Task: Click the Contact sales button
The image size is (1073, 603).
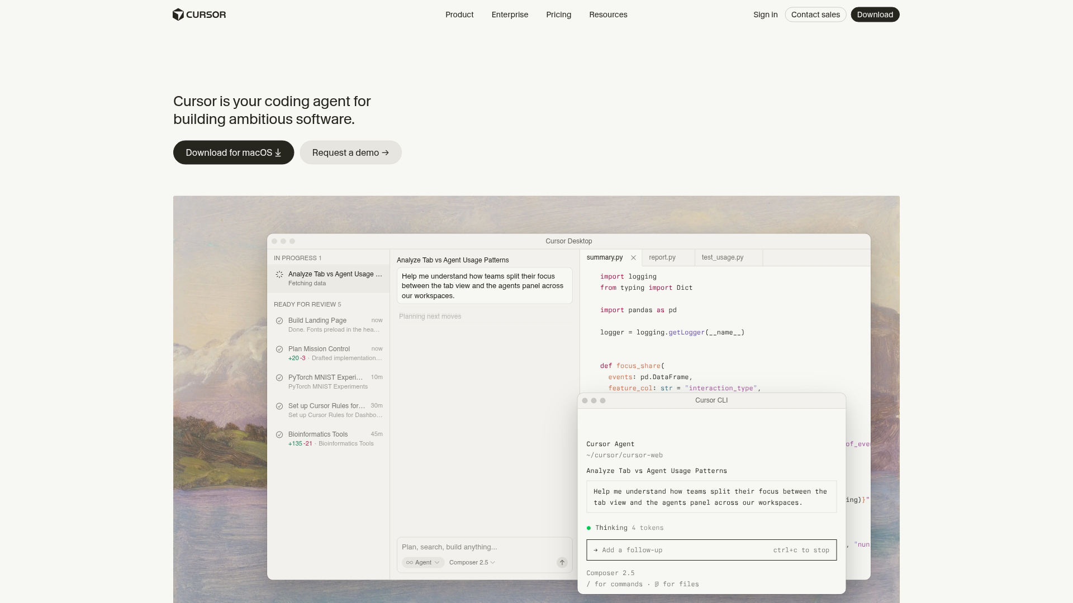Action: pos(815,15)
